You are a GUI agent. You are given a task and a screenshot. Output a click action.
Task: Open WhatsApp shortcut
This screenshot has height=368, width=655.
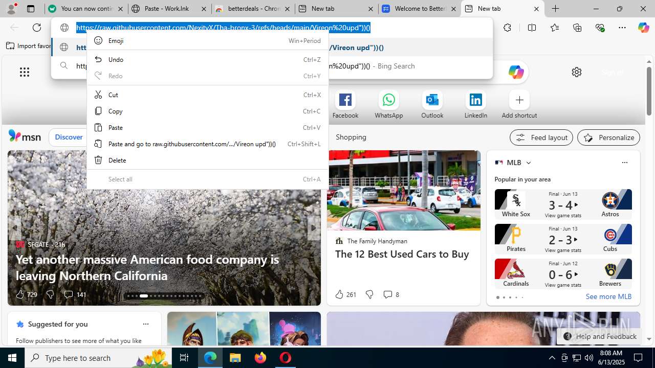389,105
